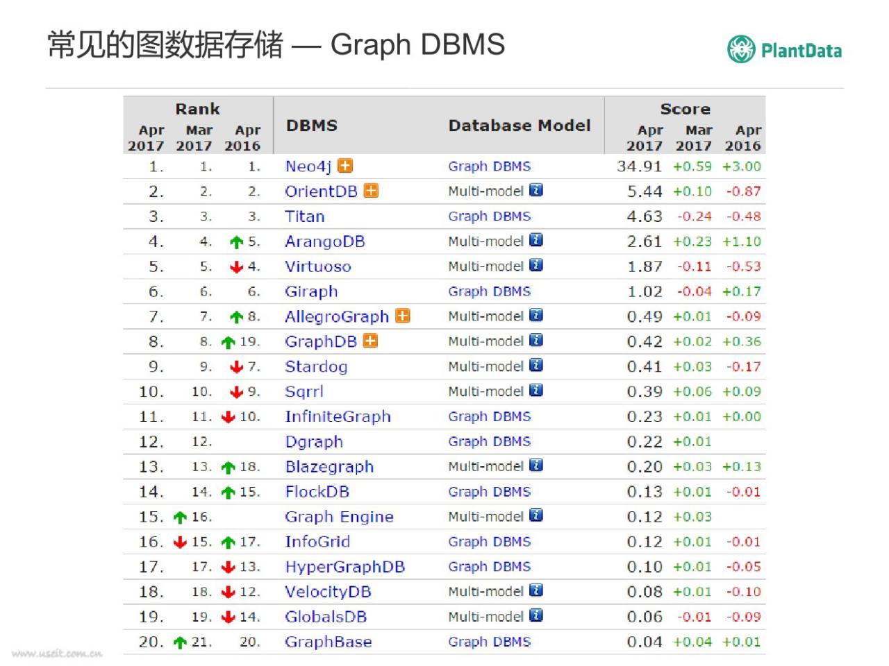
Task: Click the red down arrow in Virtuoso row
Action: coord(237,267)
